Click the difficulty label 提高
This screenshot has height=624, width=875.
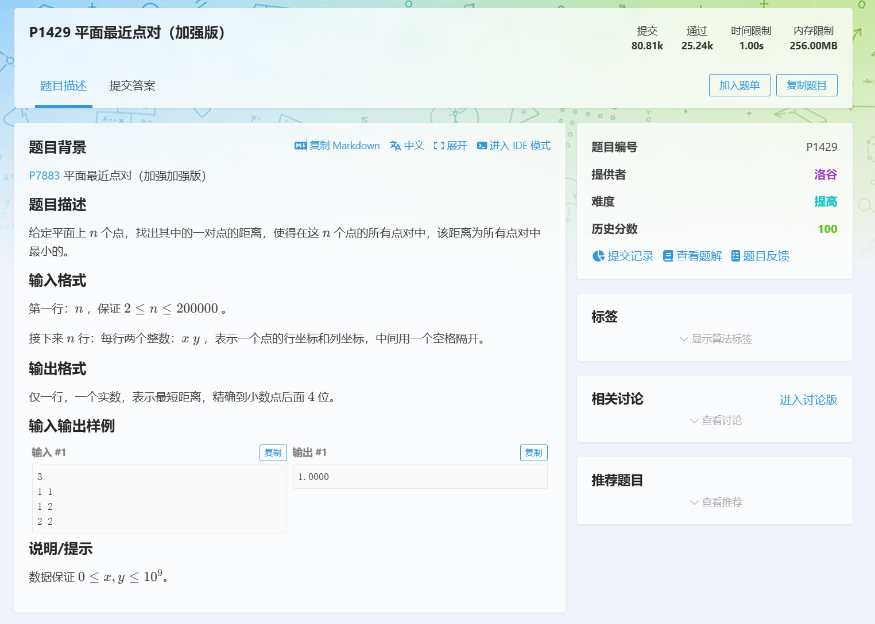click(x=826, y=201)
